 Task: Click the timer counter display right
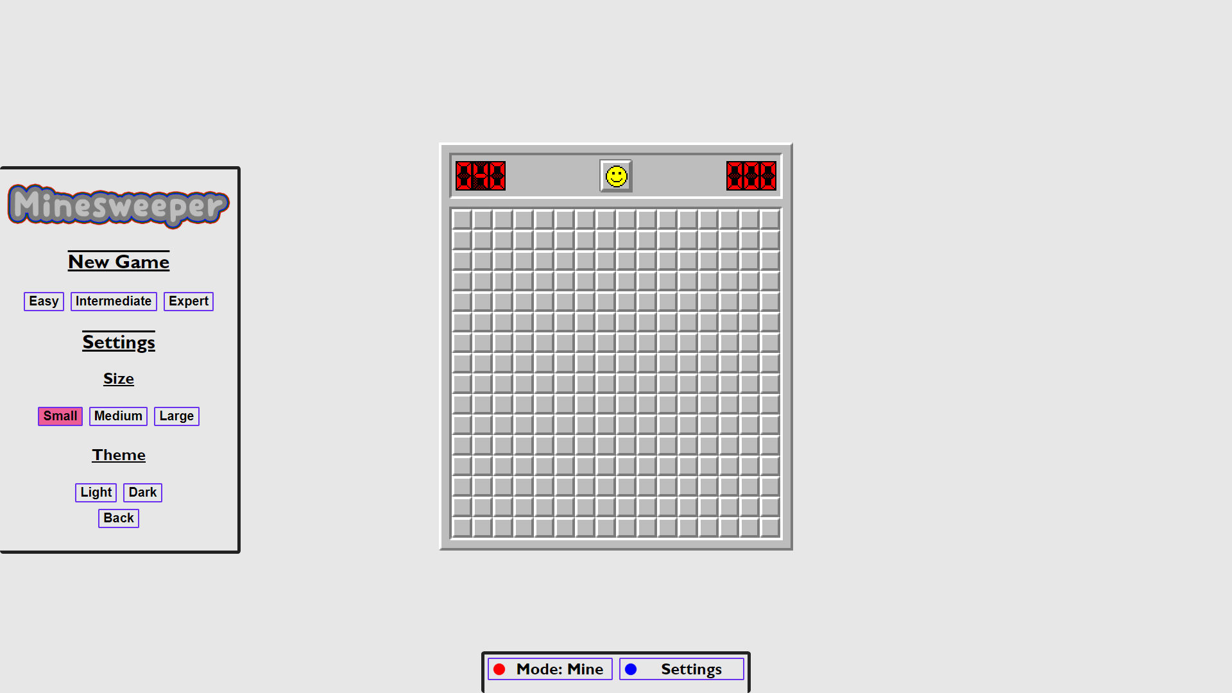(749, 175)
